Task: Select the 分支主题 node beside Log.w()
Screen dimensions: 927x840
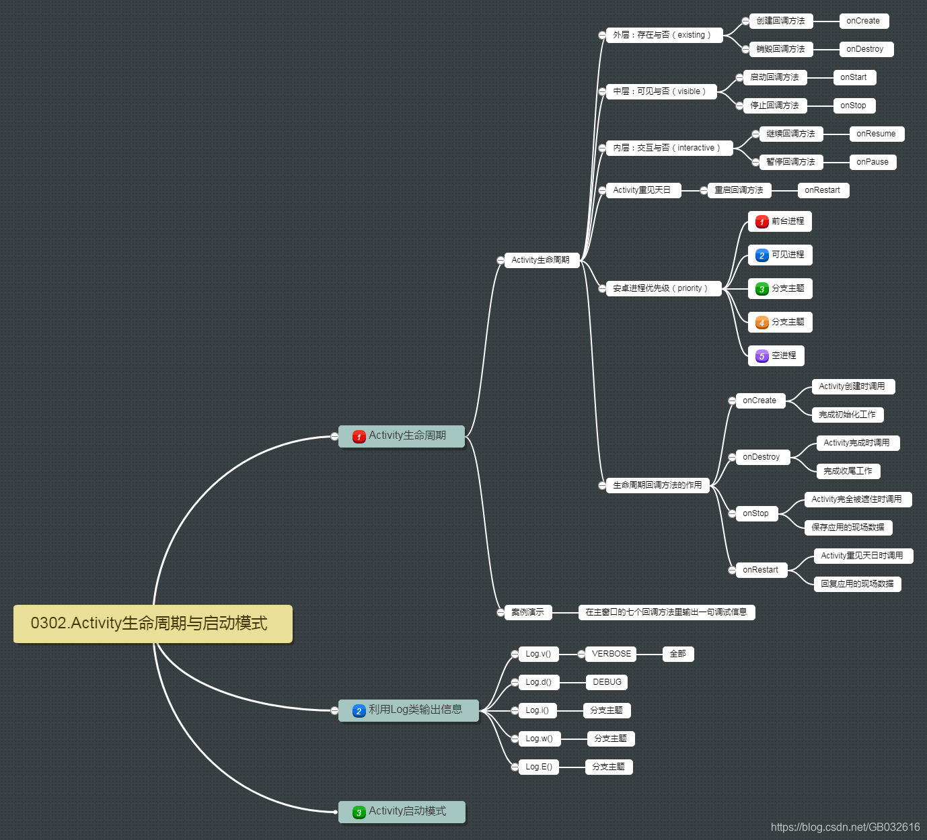Action: pos(611,739)
